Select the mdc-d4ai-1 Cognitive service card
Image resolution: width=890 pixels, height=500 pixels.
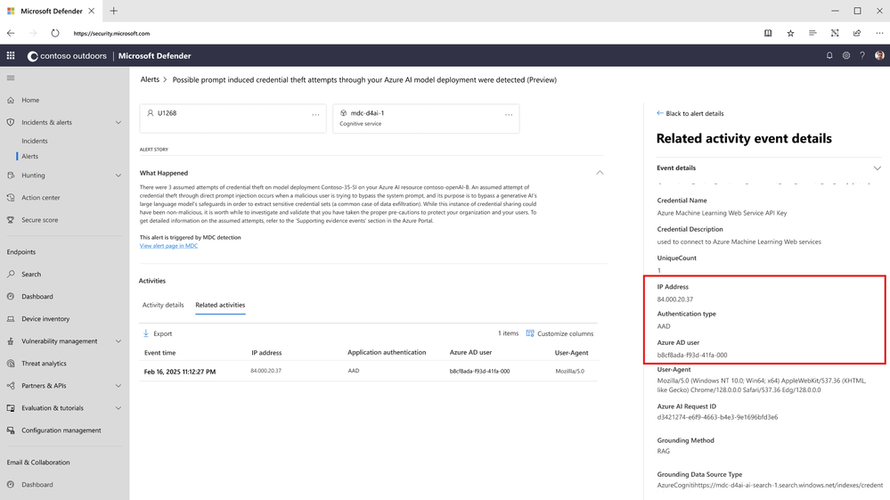pyautogui.click(x=426, y=118)
